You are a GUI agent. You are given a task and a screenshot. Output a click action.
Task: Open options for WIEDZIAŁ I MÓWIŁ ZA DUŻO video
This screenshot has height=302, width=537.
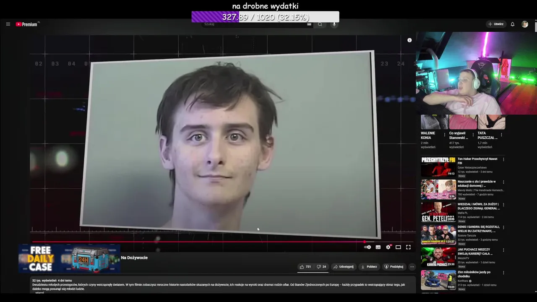point(503,205)
